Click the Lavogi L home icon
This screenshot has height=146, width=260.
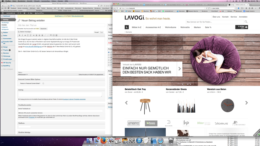pyautogui.click(x=127, y=27)
